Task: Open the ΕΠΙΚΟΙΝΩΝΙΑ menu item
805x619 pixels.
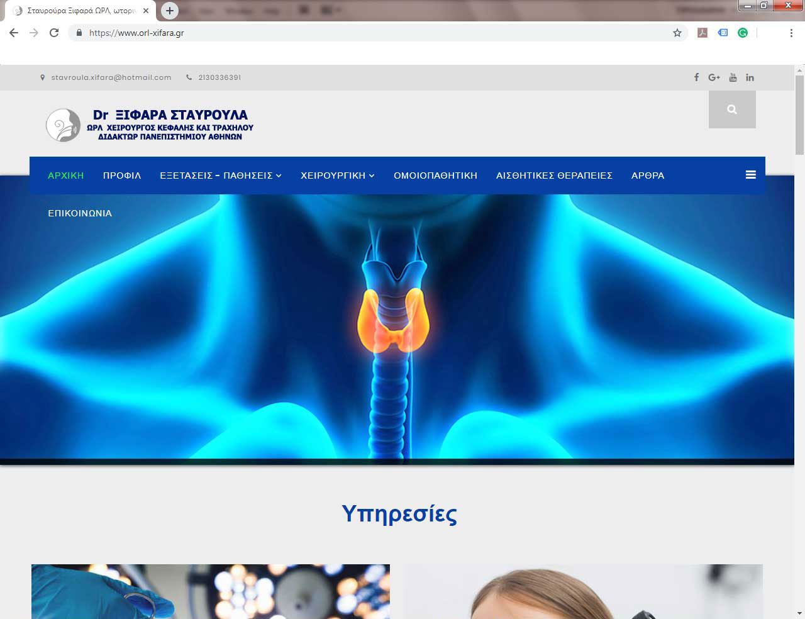Action: point(80,213)
